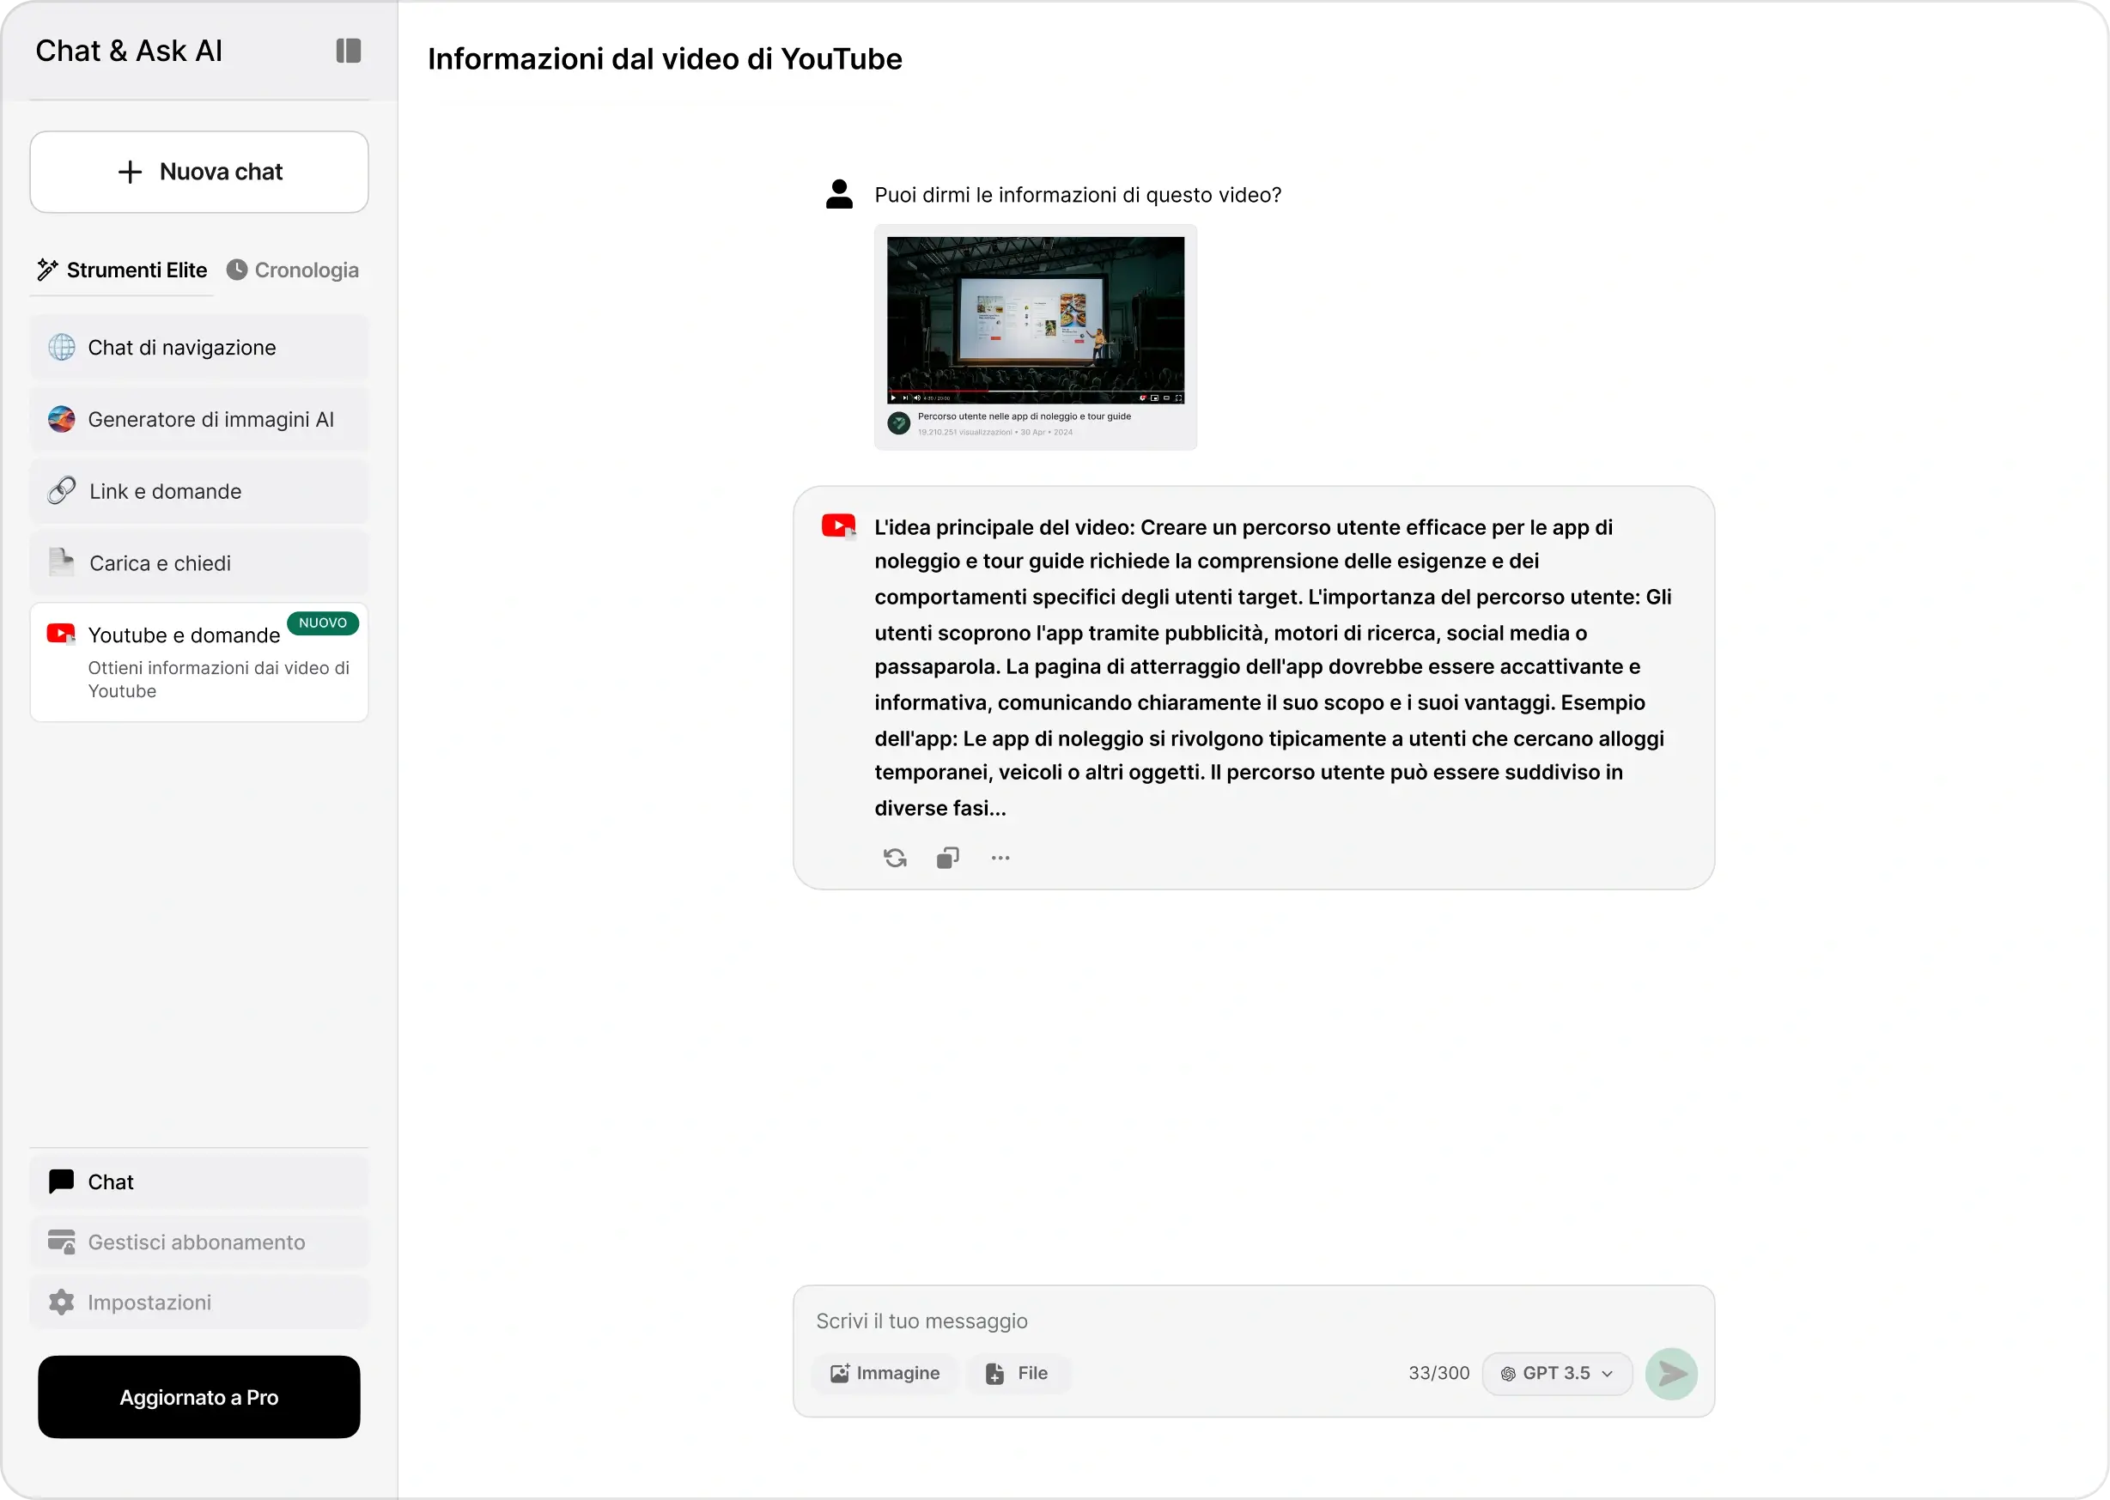Attach a File to message
The image size is (2110, 1500).
(x=1018, y=1374)
